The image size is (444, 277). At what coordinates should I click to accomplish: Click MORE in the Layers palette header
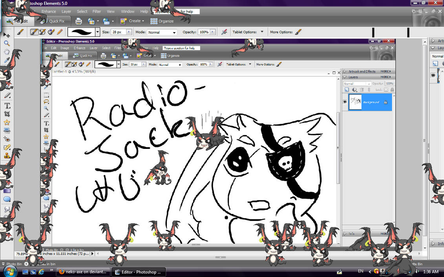[x=386, y=77]
